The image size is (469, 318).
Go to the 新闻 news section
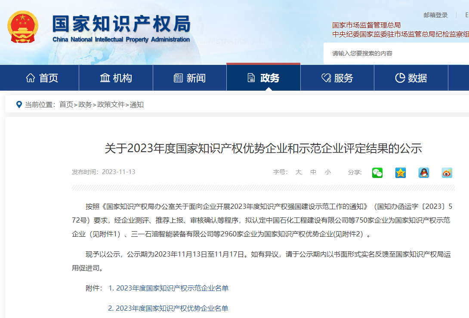click(x=190, y=78)
